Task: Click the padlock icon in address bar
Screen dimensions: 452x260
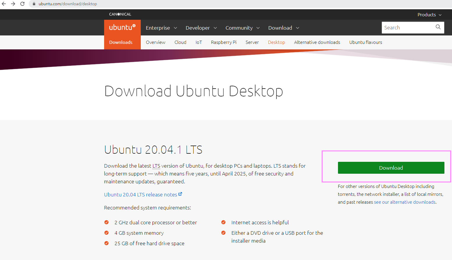Action: click(x=34, y=4)
